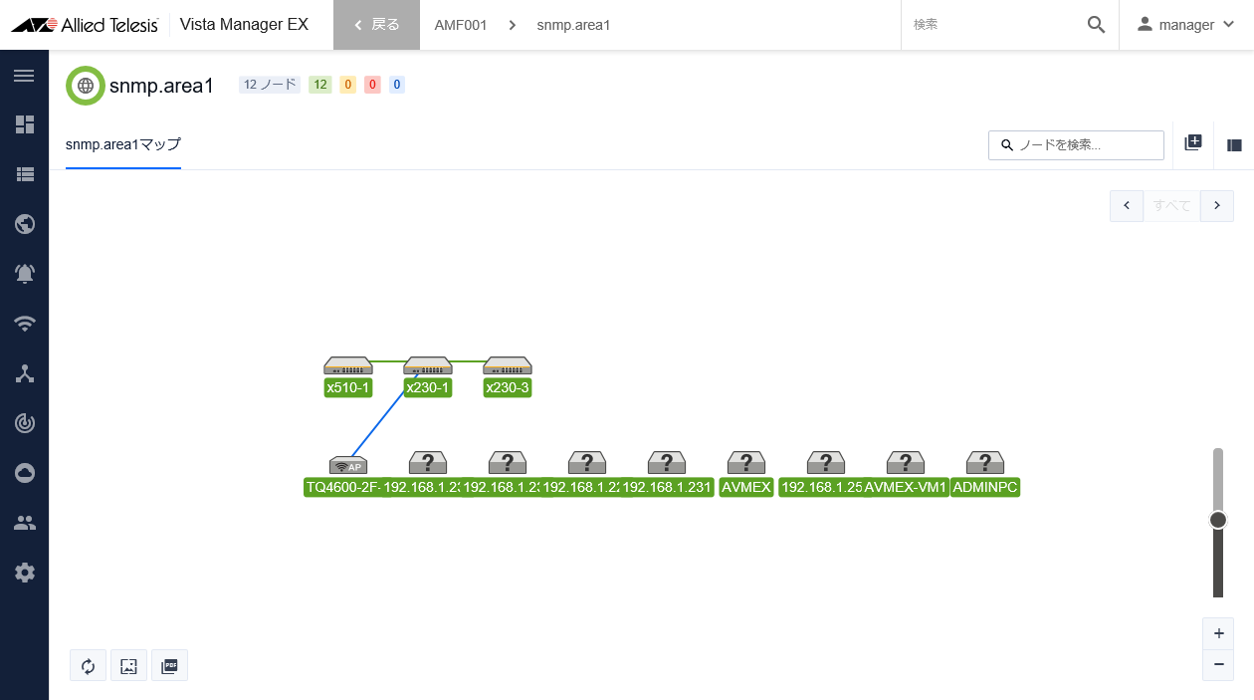Open the dashboard grid icon in sidebar

pyautogui.click(x=25, y=124)
